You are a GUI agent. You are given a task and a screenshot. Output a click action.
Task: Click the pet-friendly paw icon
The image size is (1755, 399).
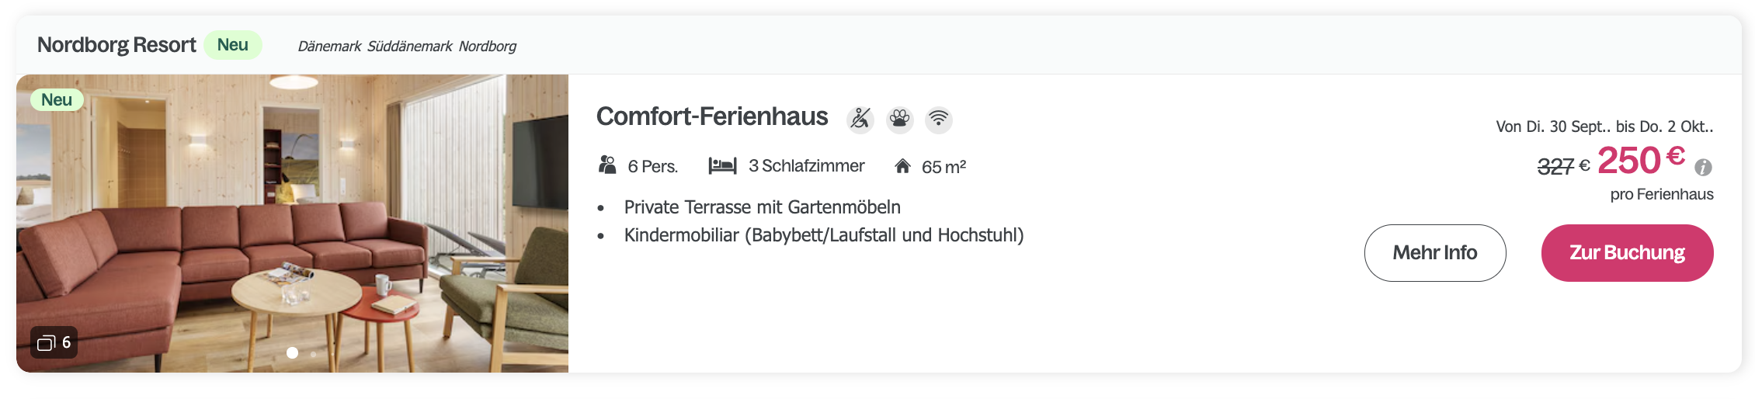tap(900, 119)
